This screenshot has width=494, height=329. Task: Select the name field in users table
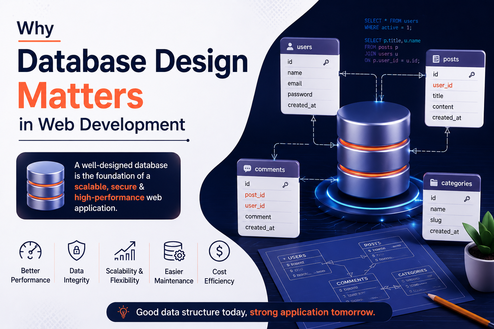(x=309, y=73)
